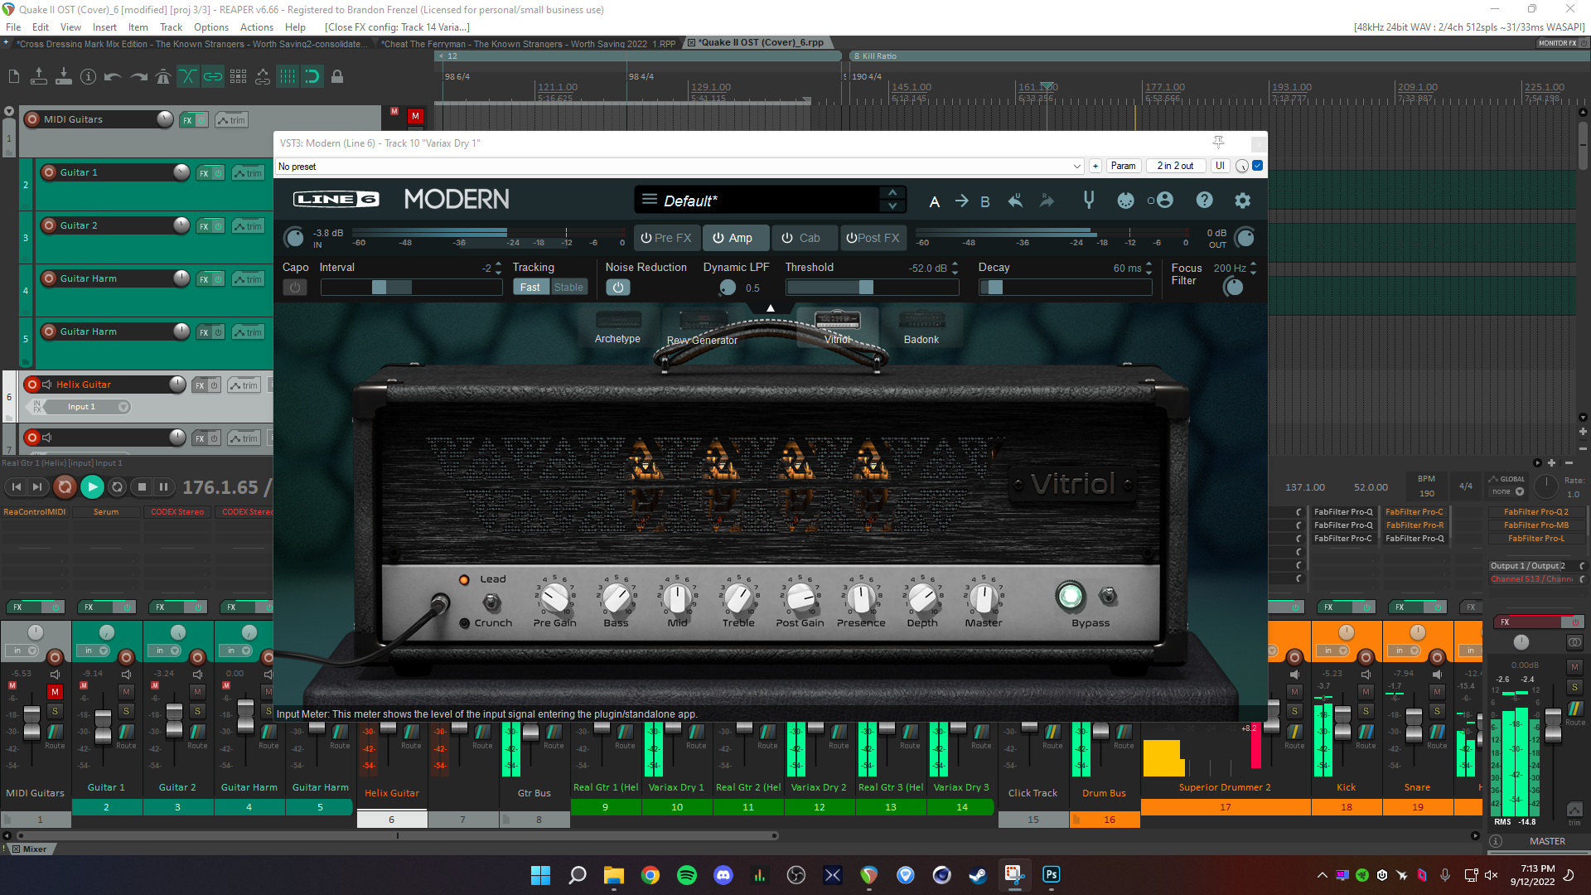
Task: Click trim button on Guitar 2 track
Action: tap(248, 226)
